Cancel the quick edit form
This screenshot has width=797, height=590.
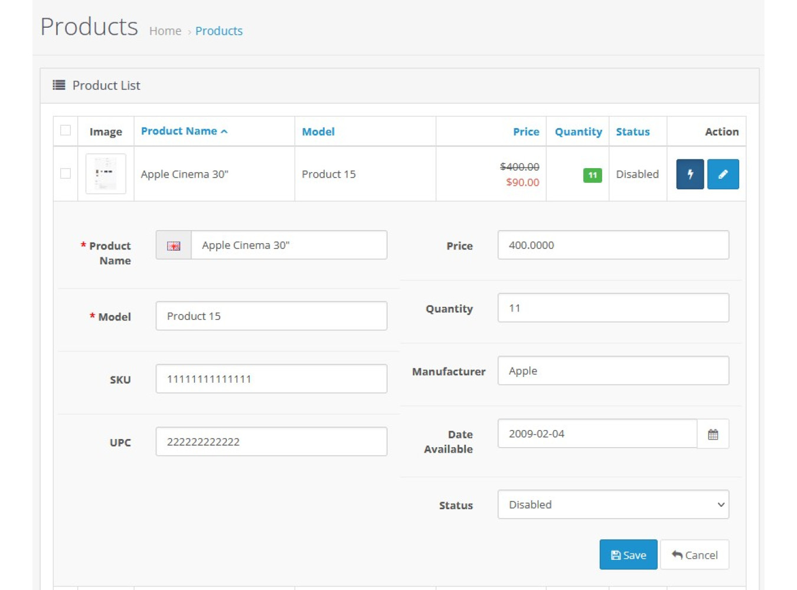(694, 555)
